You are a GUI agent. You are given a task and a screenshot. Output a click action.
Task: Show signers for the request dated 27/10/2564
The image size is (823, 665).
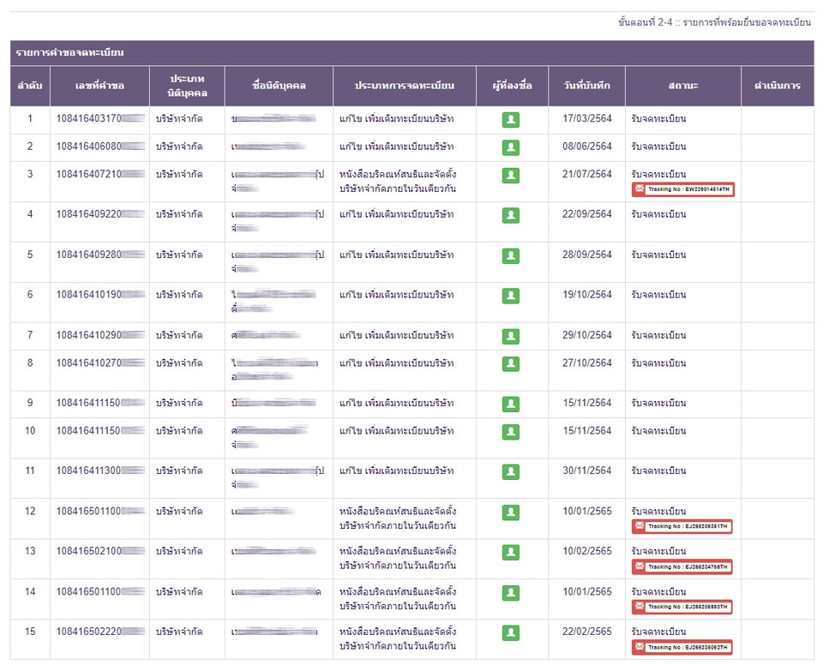pos(511,363)
